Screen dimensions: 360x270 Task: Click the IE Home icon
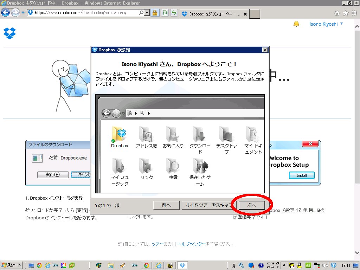337,13
